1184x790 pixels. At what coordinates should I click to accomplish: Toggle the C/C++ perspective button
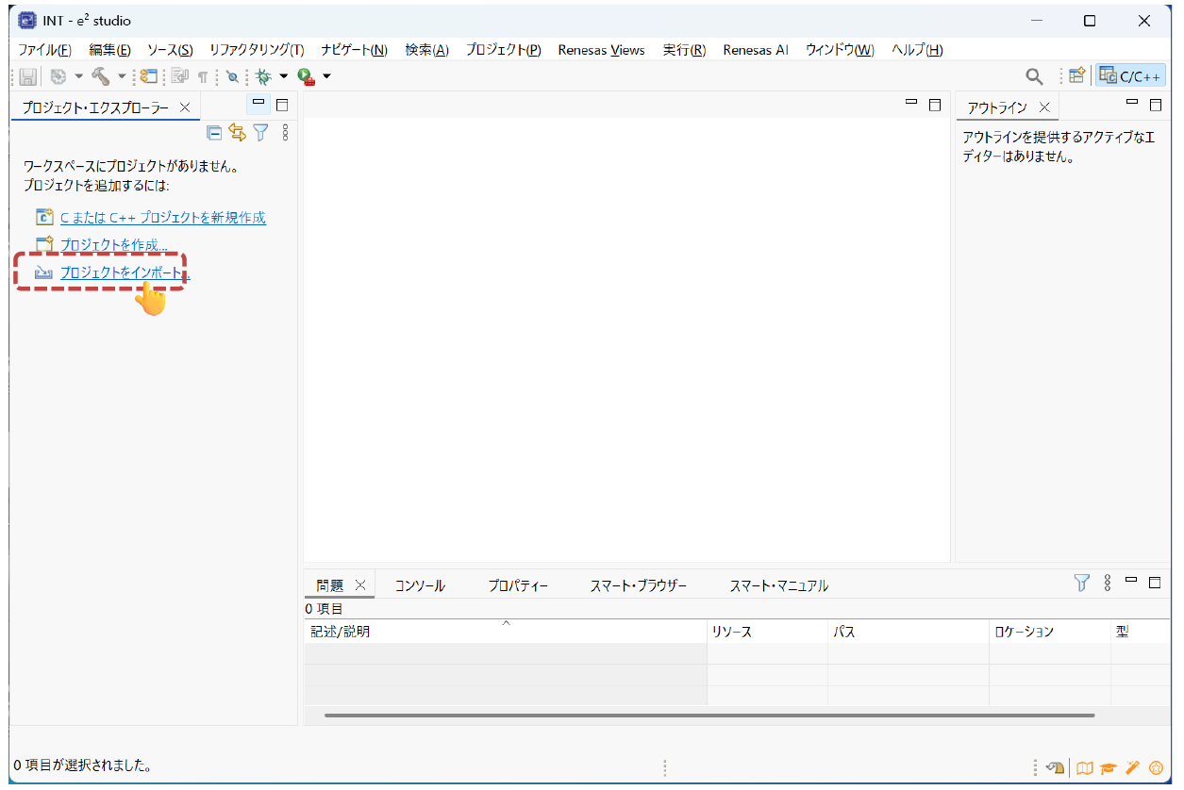[x=1131, y=76]
